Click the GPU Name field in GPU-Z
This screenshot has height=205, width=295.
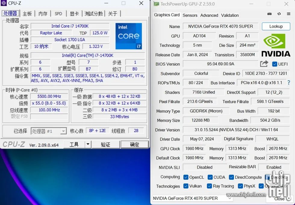220,26
